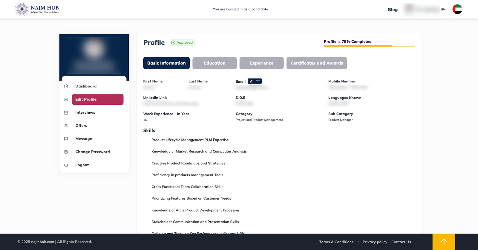Open Terms & Conditions footer link
The image size is (478, 250).
336,242
